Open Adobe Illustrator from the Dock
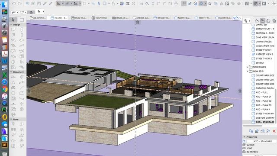The image size is (277, 156). tap(5, 145)
